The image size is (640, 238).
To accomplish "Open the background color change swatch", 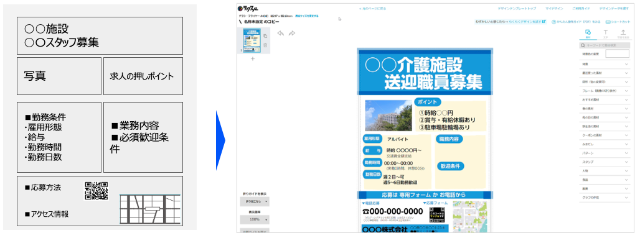I will pyautogui.click(x=617, y=54).
